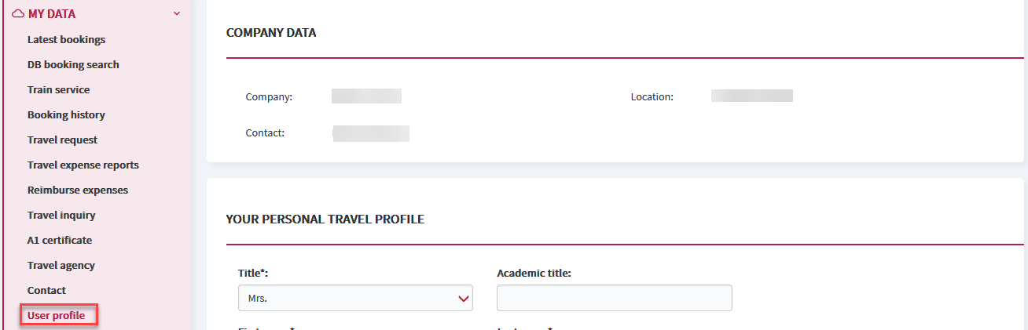
Task: Click the cloud icon beside MY DATA
Action: (18, 13)
